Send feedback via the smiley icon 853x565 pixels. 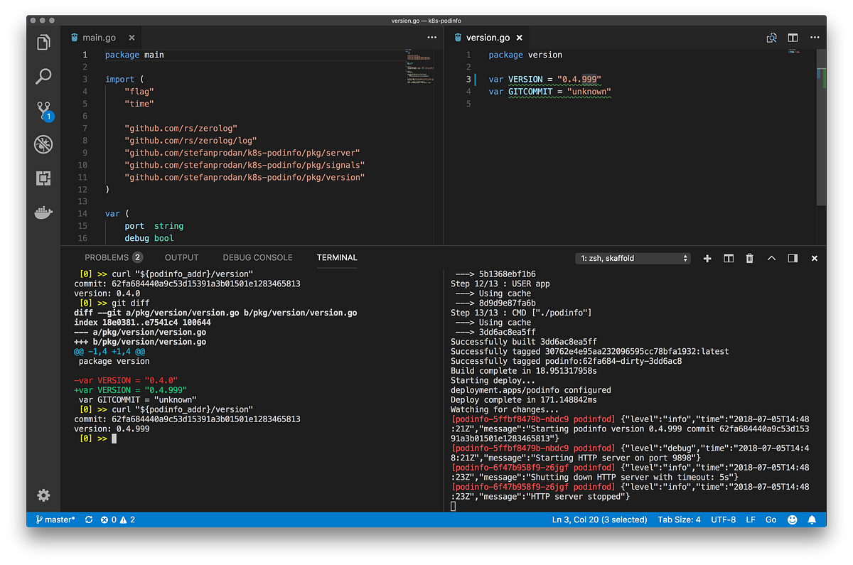(792, 520)
